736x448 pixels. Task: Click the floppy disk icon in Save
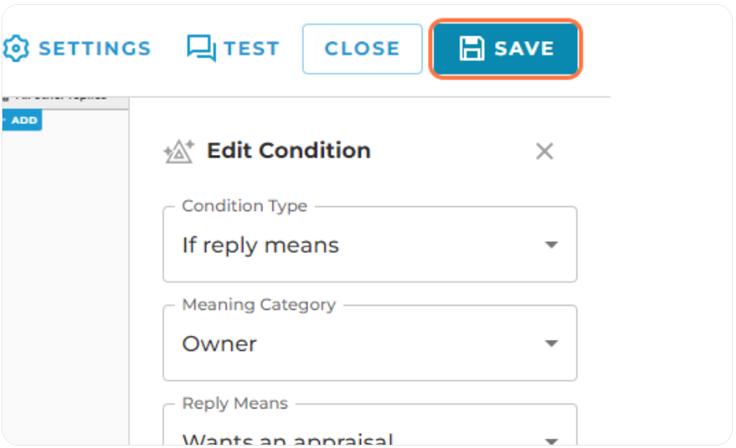point(471,48)
